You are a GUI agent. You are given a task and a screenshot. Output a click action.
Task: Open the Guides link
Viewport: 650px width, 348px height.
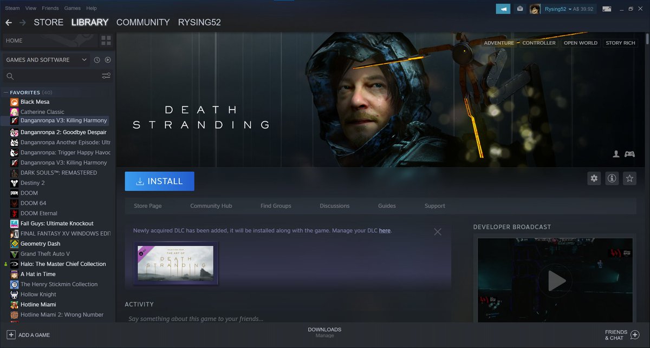387,206
